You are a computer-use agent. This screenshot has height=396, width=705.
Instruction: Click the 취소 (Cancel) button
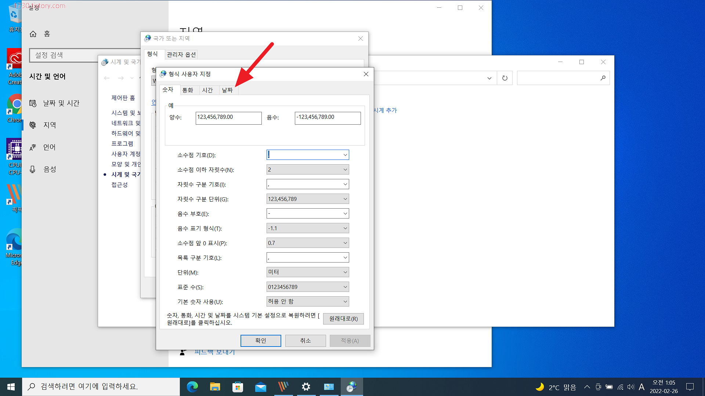tap(305, 341)
